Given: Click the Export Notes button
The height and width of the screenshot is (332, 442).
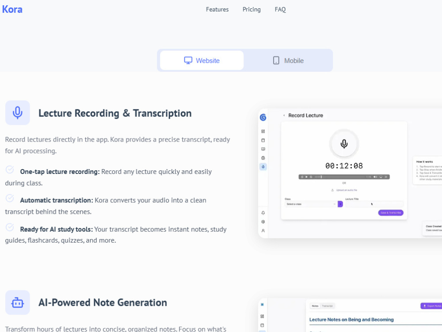Looking at the screenshot, I should tap(431, 306).
